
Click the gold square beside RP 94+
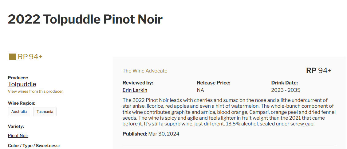click(12, 57)
